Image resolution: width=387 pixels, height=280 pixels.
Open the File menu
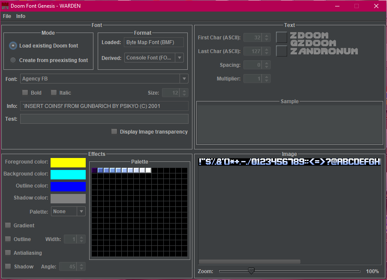7,16
